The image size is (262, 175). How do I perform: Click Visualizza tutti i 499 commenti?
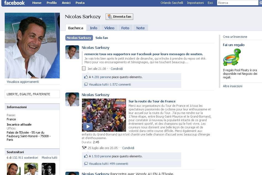108,164
